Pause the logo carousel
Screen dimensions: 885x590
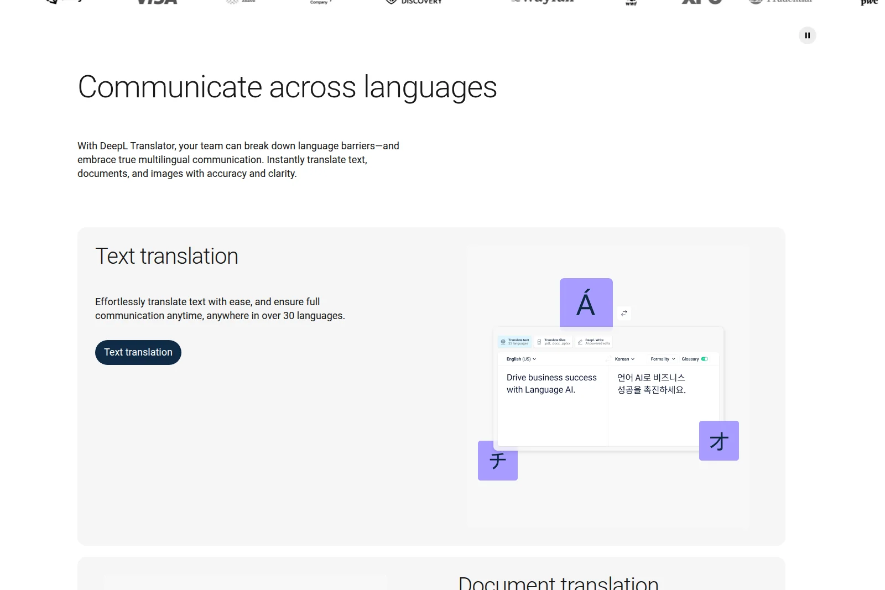coord(807,35)
